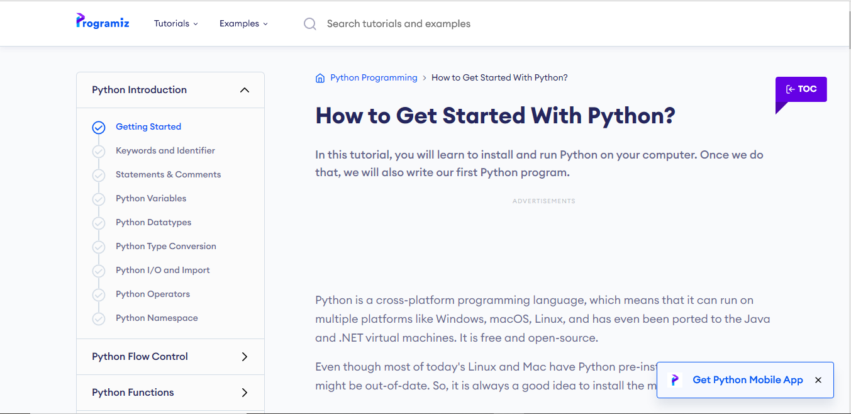Click the Programiz icon in the mobile app banner
851x414 pixels.
(674, 379)
